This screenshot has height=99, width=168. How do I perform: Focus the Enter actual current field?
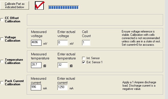[x=62, y=87]
